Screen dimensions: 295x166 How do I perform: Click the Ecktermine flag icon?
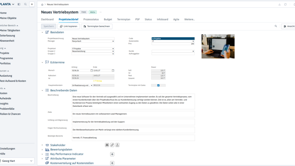pyautogui.click(x=47, y=62)
